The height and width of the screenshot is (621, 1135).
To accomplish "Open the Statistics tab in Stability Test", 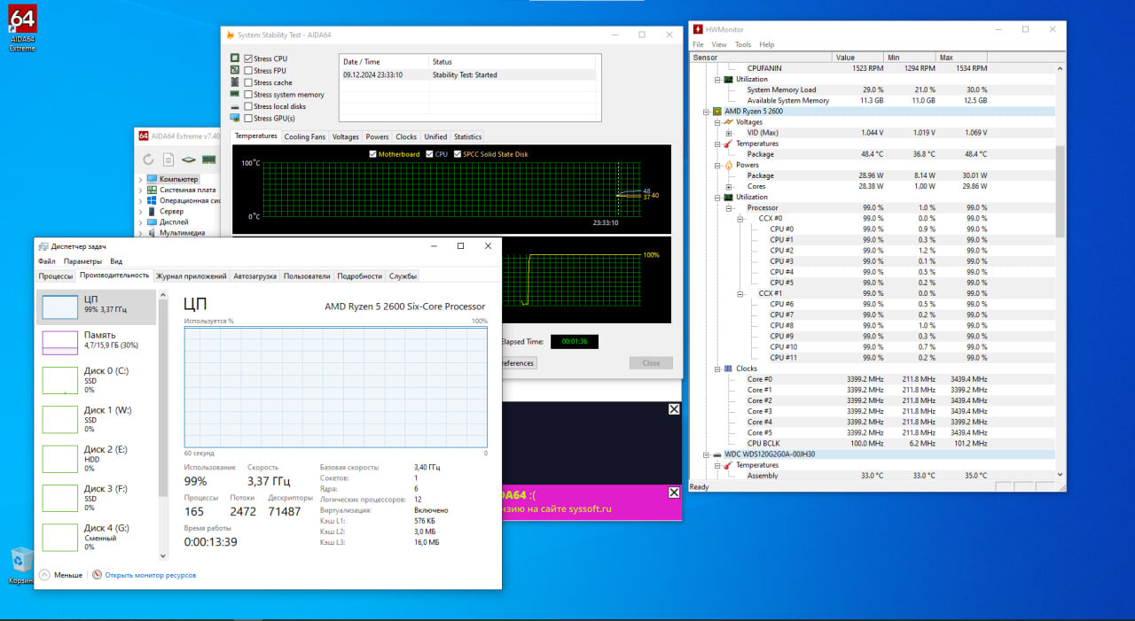I will tap(467, 136).
